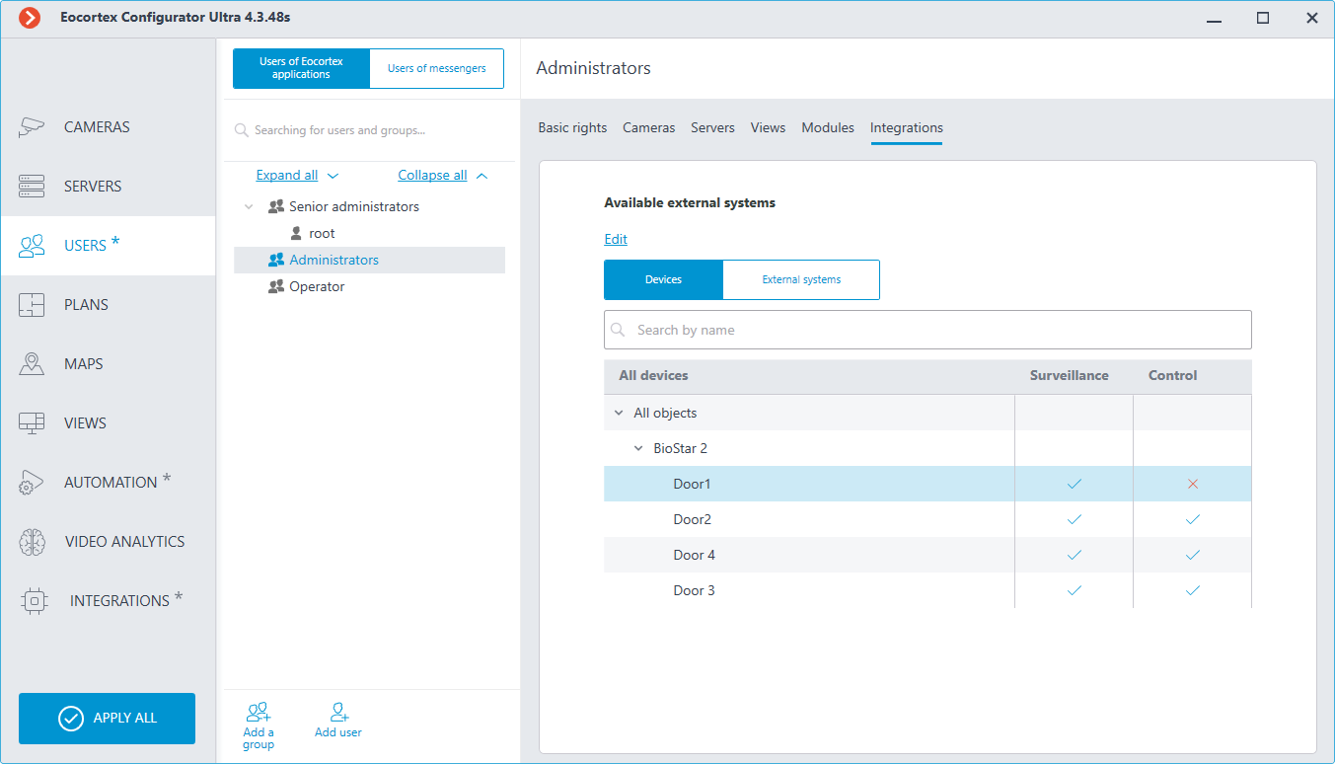Click the magnifier icon in users search
Screen dimensions: 1335x764
pos(242,130)
